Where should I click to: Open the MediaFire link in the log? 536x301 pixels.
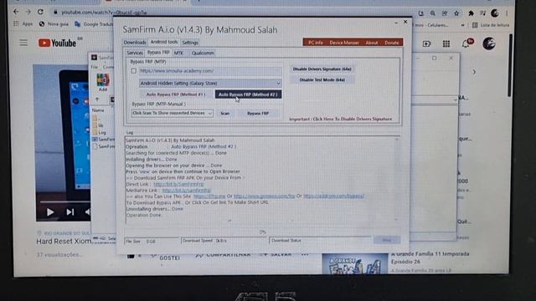coord(186,191)
